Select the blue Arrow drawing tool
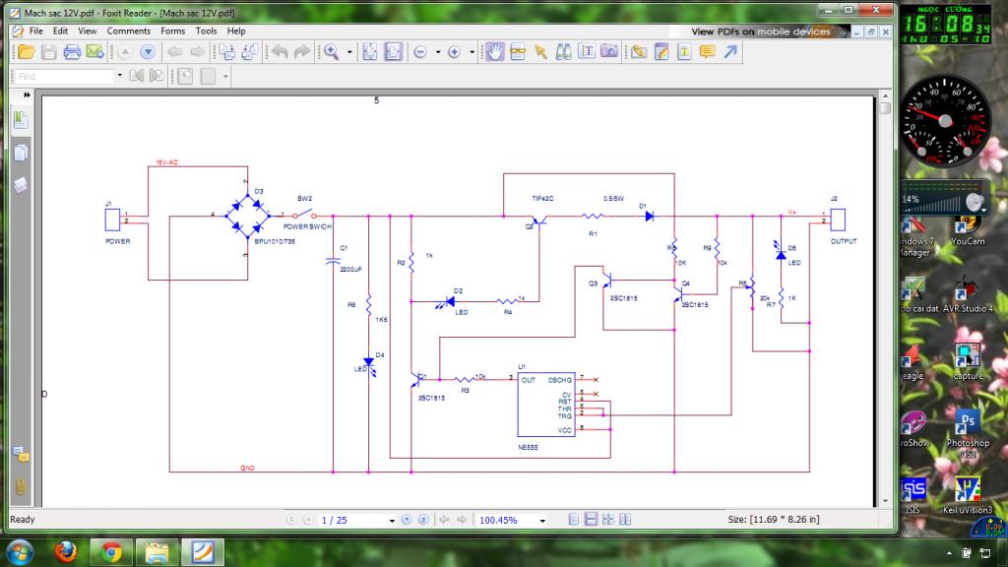Viewport: 1008px width, 567px height. (730, 51)
